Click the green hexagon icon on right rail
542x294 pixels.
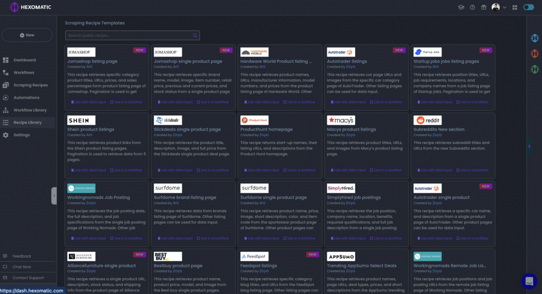pyautogui.click(x=535, y=69)
